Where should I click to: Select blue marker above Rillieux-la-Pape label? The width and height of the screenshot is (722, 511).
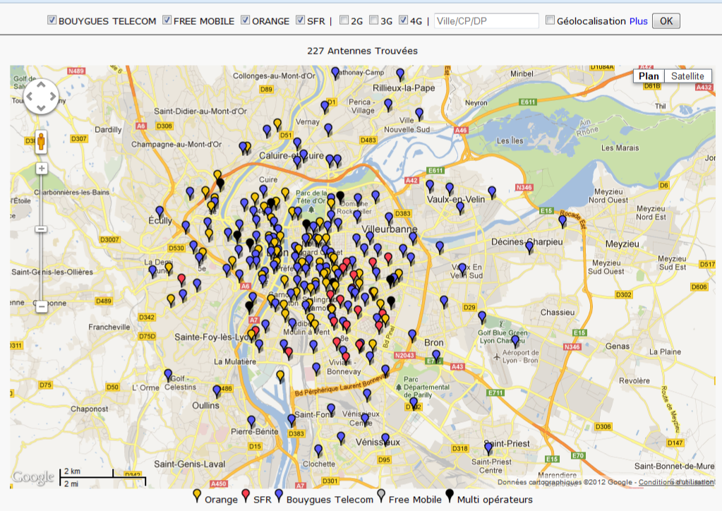tap(400, 73)
